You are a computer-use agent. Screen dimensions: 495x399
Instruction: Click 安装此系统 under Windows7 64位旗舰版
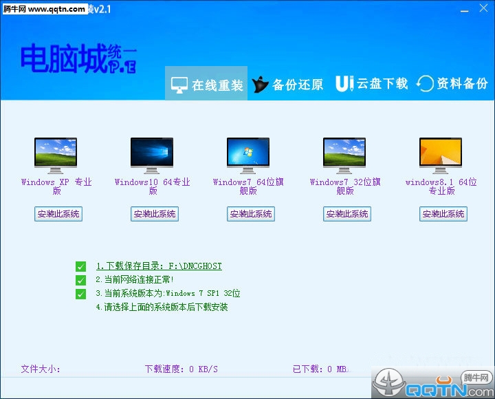(251, 214)
